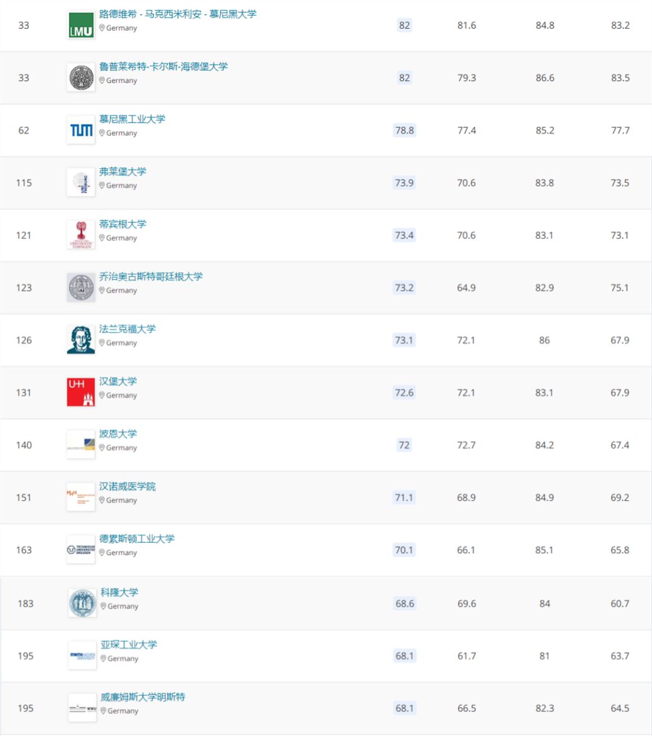Open the 鲁普莱希特-卡尔斯-海德堡大学 link
Screen dimensions: 652x736
pos(164,66)
